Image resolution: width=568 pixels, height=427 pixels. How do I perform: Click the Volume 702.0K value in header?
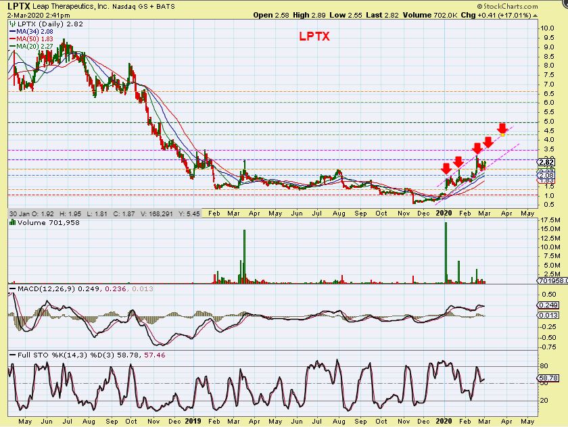[x=430, y=15]
